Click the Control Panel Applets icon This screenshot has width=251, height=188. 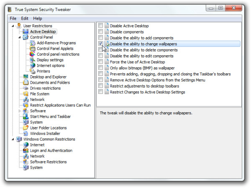(33, 49)
